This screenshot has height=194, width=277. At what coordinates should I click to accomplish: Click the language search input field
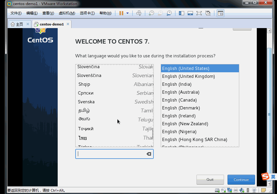coord(114,154)
